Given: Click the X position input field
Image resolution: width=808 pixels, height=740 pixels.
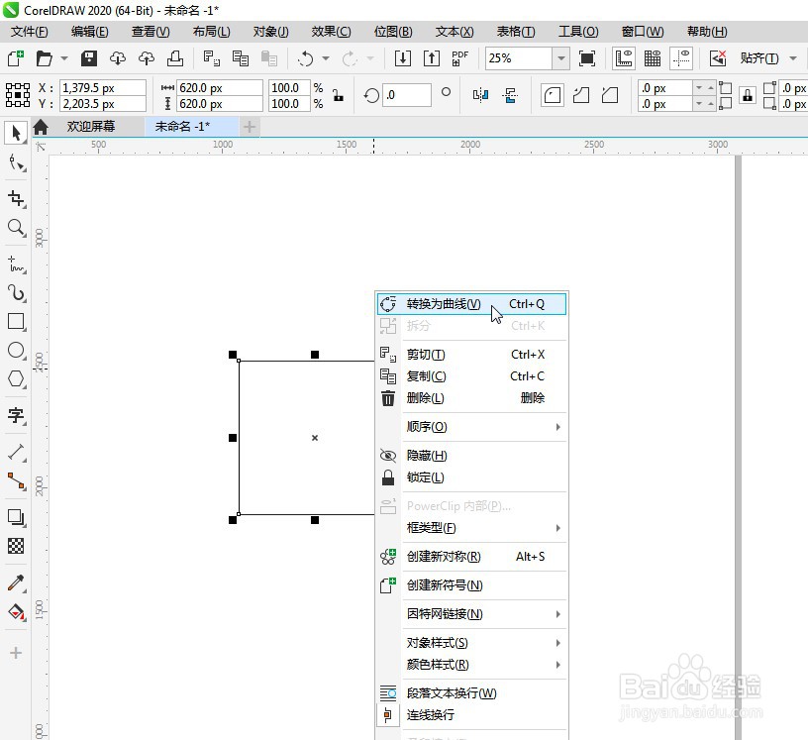Looking at the screenshot, I should tap(103, 88).
